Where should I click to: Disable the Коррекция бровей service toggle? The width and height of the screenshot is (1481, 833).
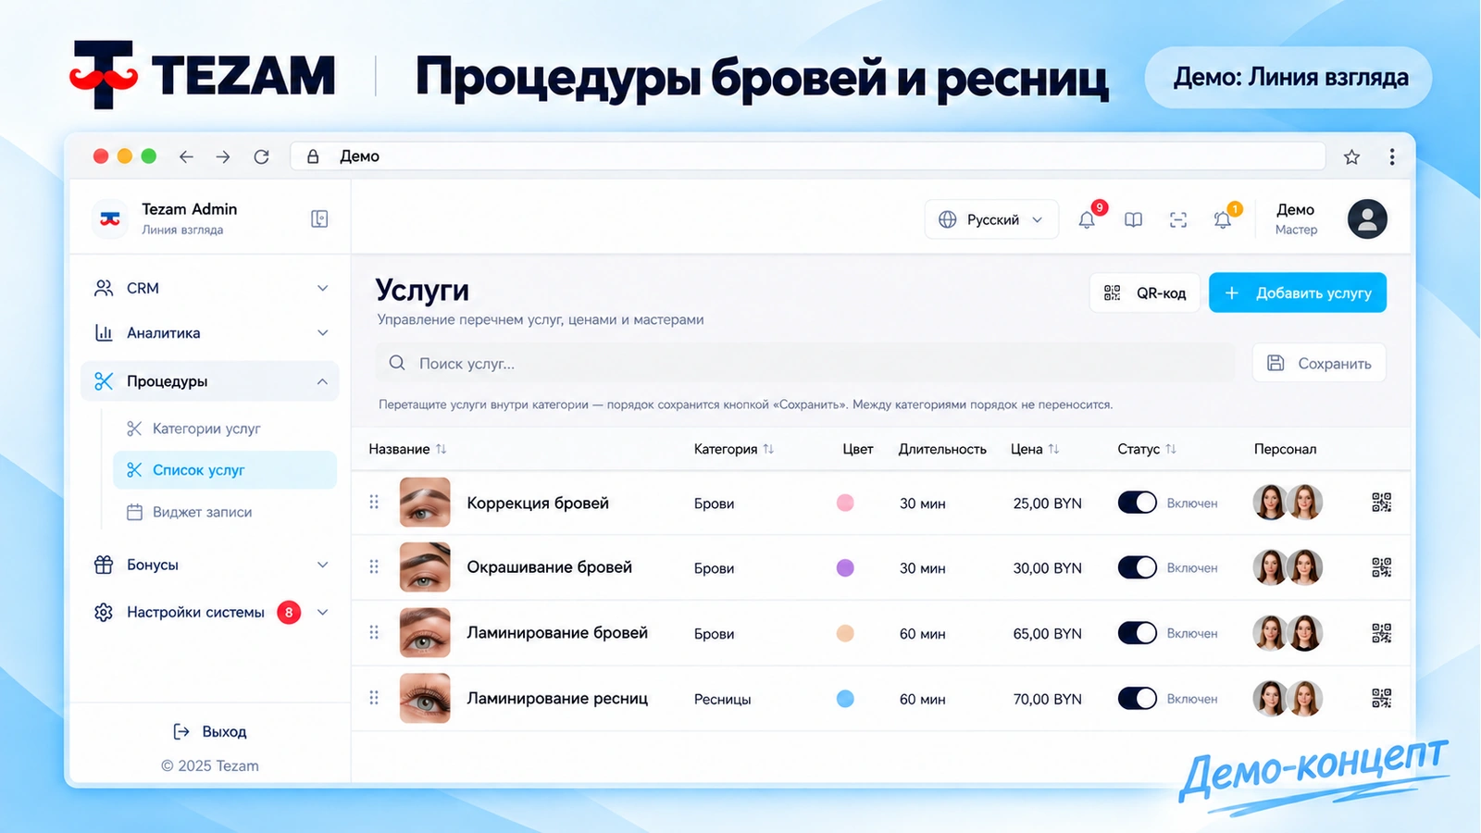[x=1138, y=503]
